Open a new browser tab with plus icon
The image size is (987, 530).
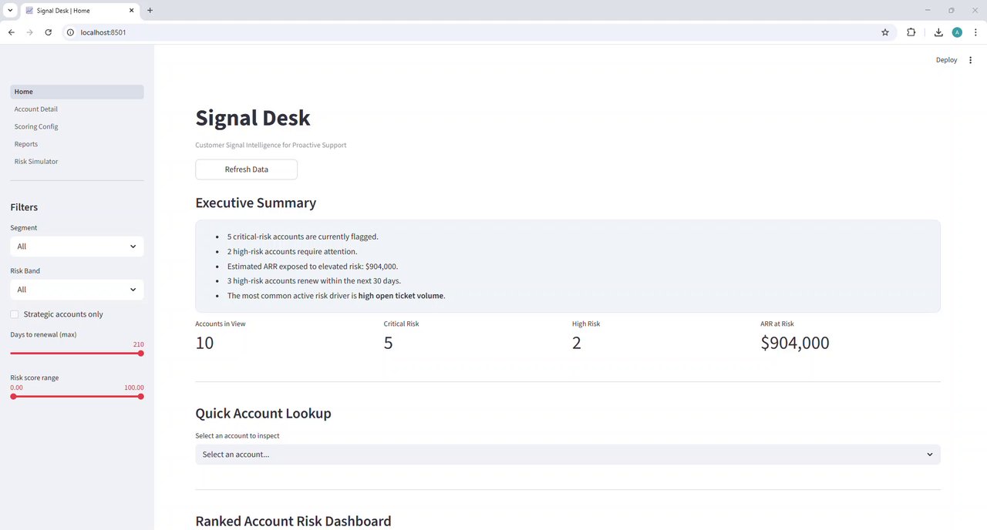tap(150, 11)
